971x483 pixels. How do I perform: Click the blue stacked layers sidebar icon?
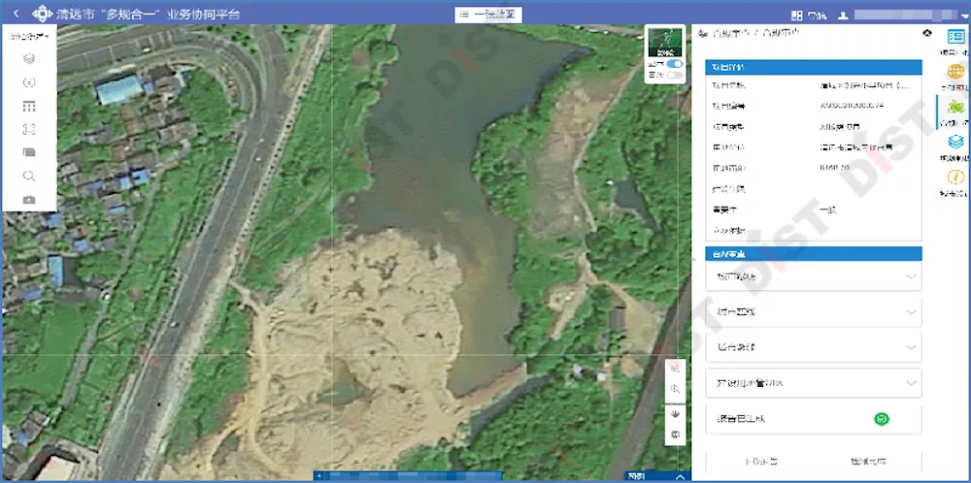pos(954,142)
